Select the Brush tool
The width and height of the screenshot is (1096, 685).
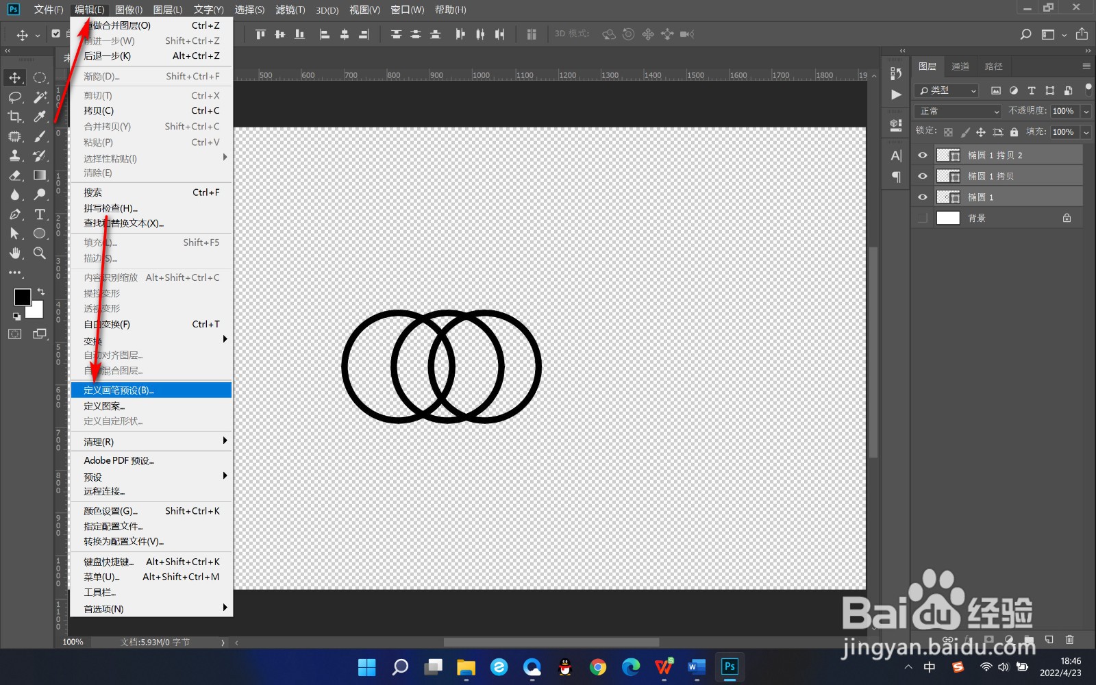(40, 136)
